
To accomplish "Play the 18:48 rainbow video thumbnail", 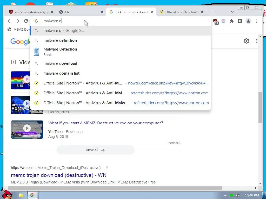I will tap(21, 80).
